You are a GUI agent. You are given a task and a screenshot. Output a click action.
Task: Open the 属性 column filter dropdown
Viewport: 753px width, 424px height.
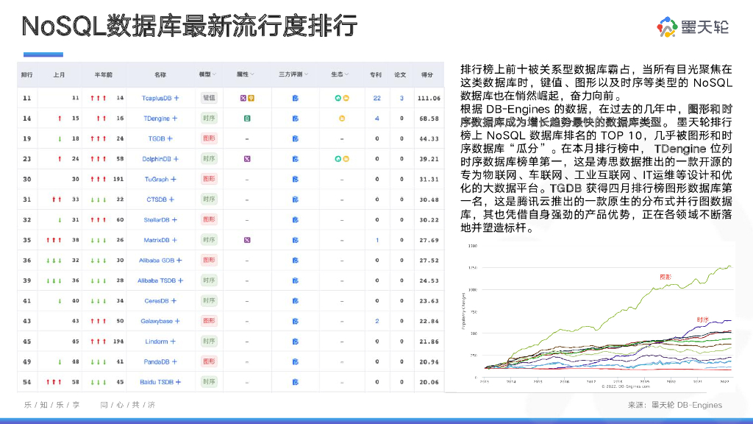click(x=252, y=74)
